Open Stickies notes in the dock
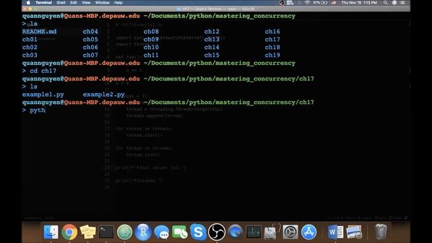Image resolution: width=432 pixels, height=243 pixels. point(88,232)
